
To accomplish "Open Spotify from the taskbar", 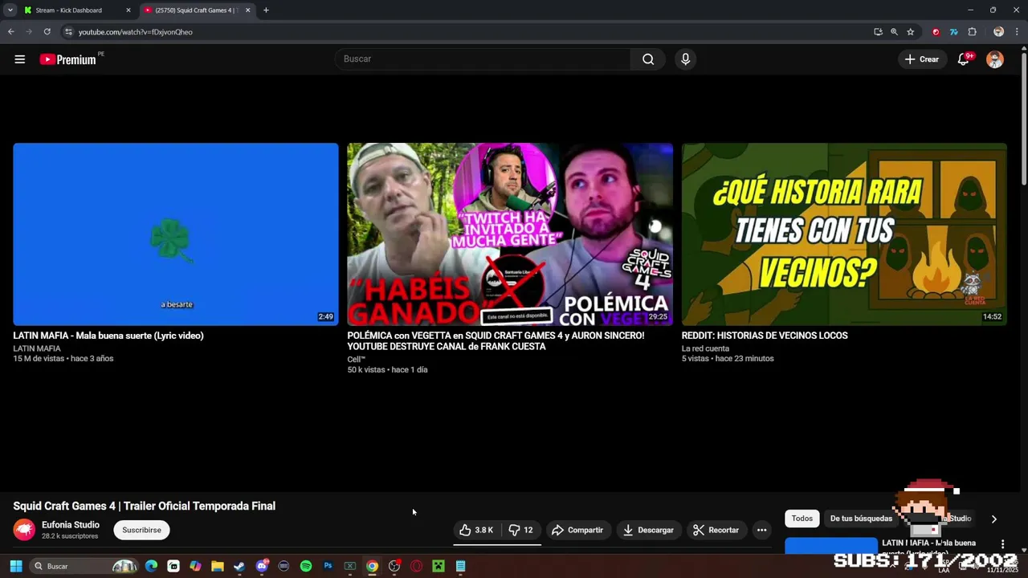I will click(306, 566).
